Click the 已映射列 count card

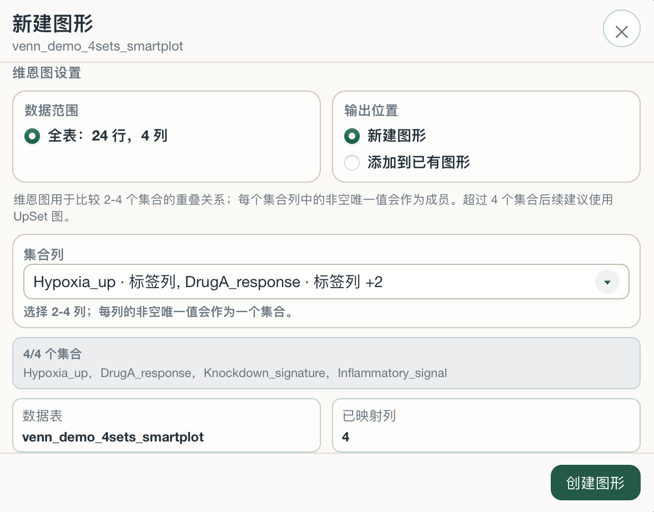click(x=486, y=425)
